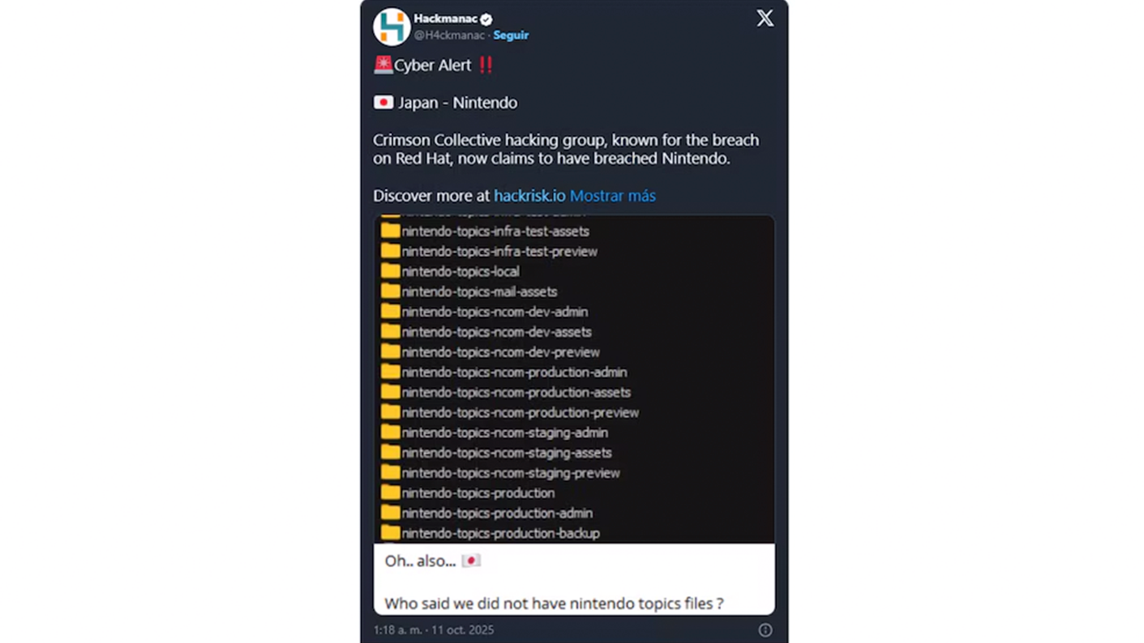This screenshot has width=1144, height=643.
Task: Click the Seguir follow link
Action: click(511, 36)
